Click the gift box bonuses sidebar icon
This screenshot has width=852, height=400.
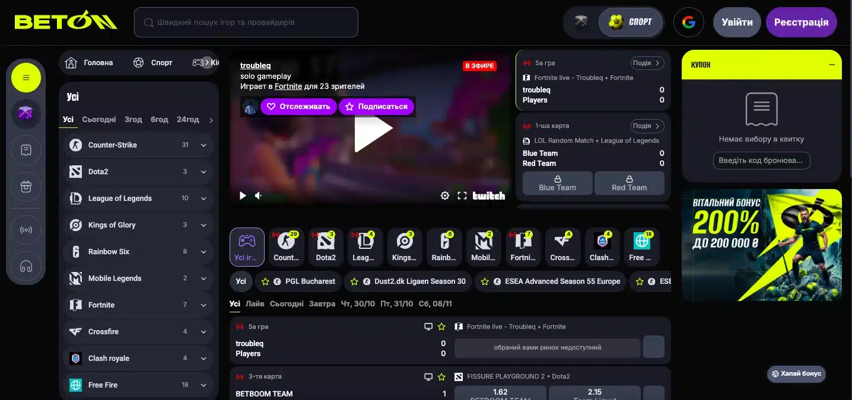[x=26, y=186]
